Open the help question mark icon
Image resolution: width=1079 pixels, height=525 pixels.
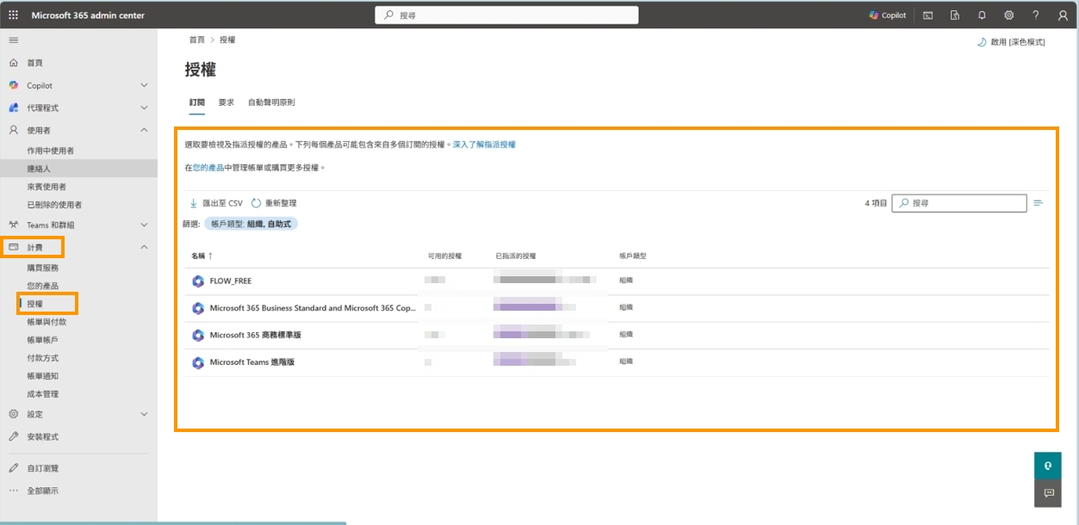pos(1036,15)
